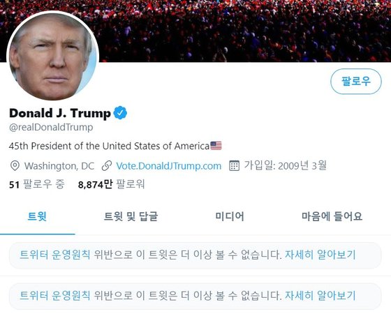
Task: Select the 트윗 tab
Action: coord(37,216)
